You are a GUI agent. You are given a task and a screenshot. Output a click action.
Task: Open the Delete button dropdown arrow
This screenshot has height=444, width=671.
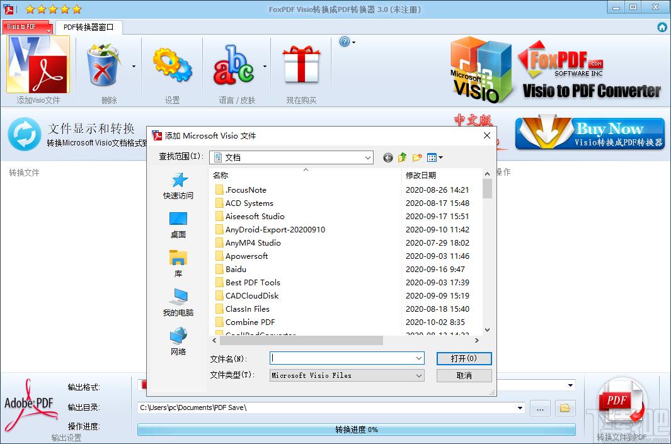tap(134, 66)
